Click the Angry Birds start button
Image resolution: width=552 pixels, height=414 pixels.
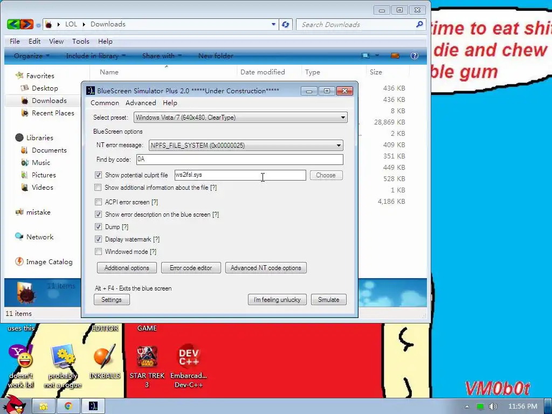pyautogui.click(x=14, y=405)
